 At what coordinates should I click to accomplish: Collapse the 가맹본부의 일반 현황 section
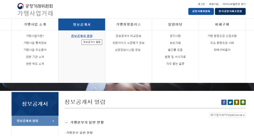tap(66, 123)
